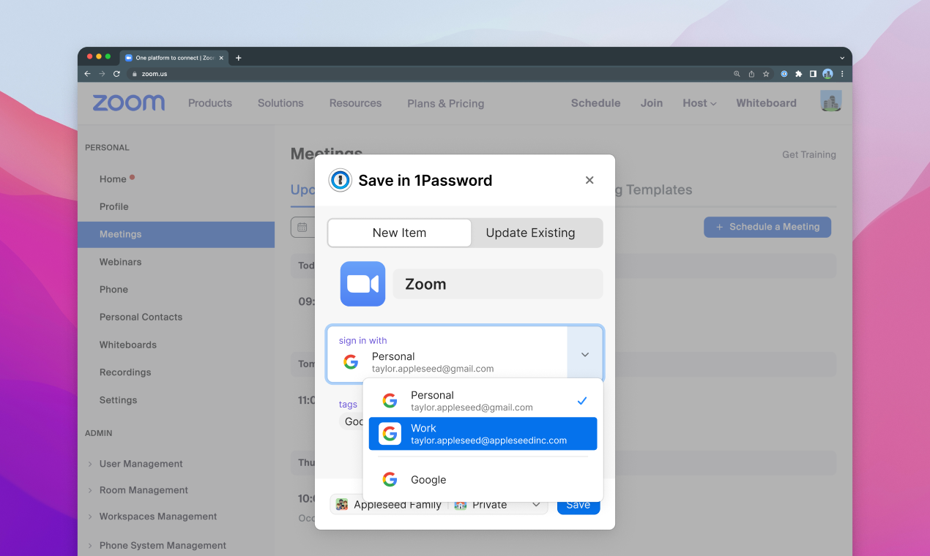Screen dimensions: 930x556
Task: Open the Extensions puzzle icon
Action: [799, 74]
